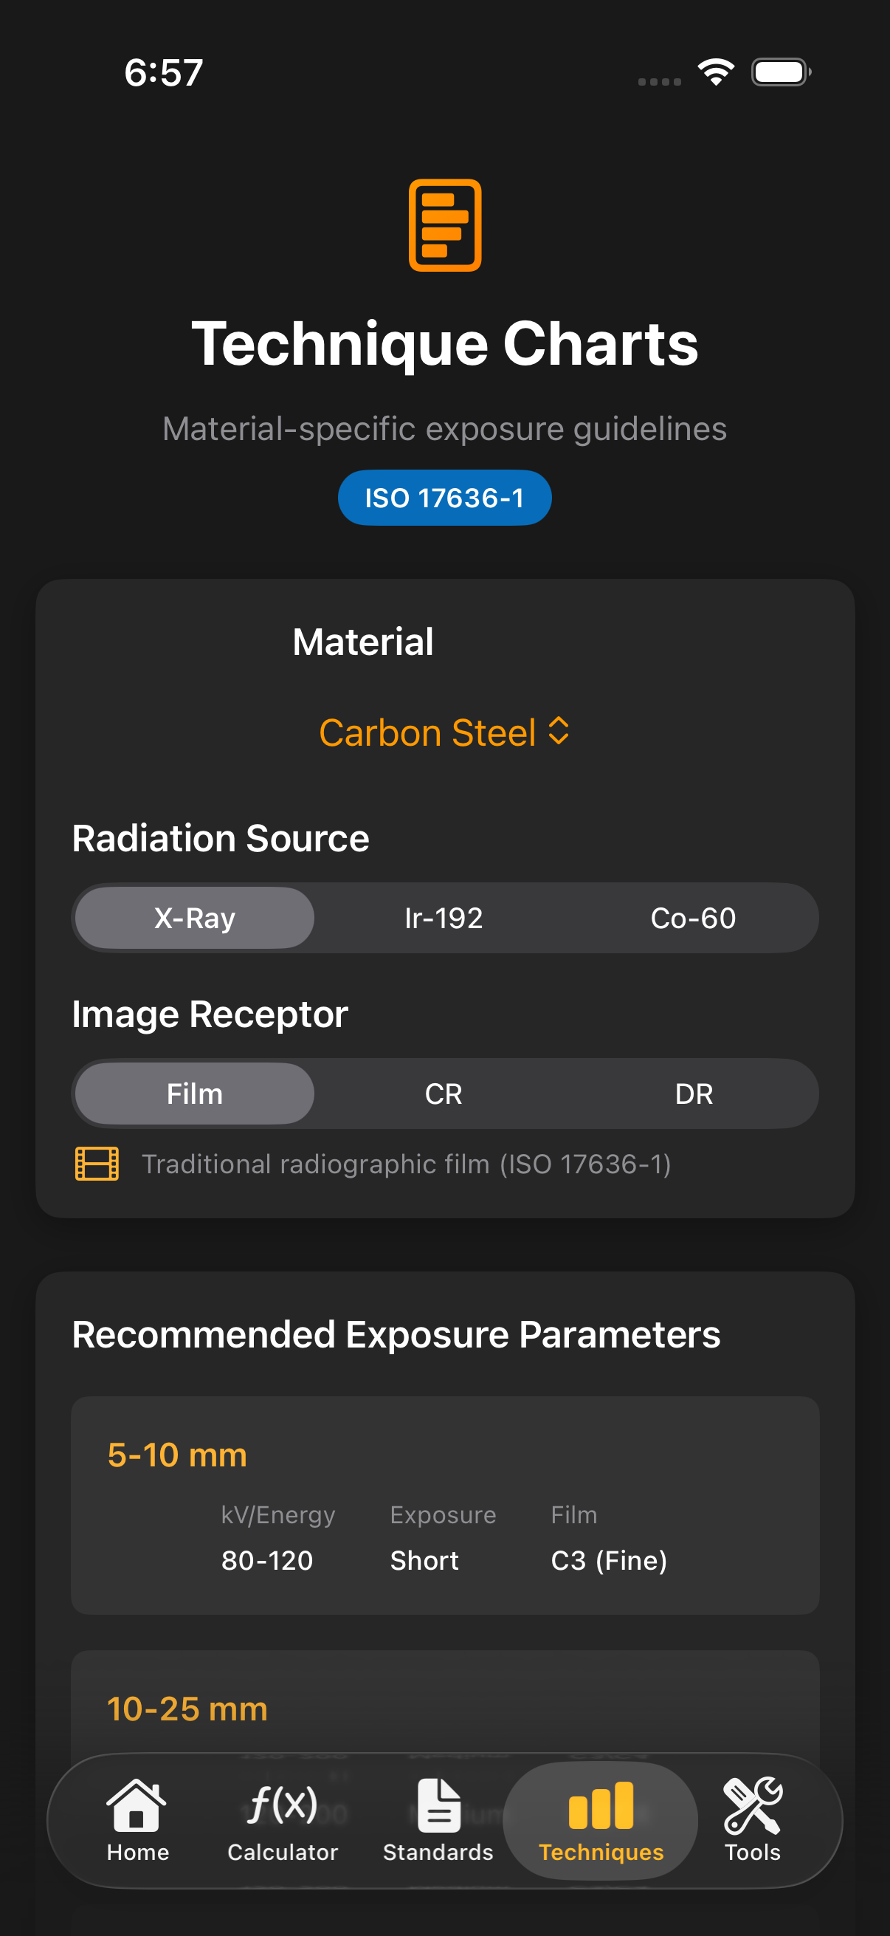Screen dimensions: 890x1936
Task: Tap the up-down chevron beside Carbon Steel
Action: [x=559, y=730]
